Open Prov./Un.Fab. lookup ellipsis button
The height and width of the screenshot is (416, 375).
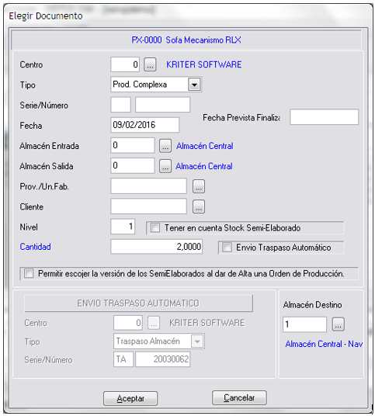[x=199, y=186]
